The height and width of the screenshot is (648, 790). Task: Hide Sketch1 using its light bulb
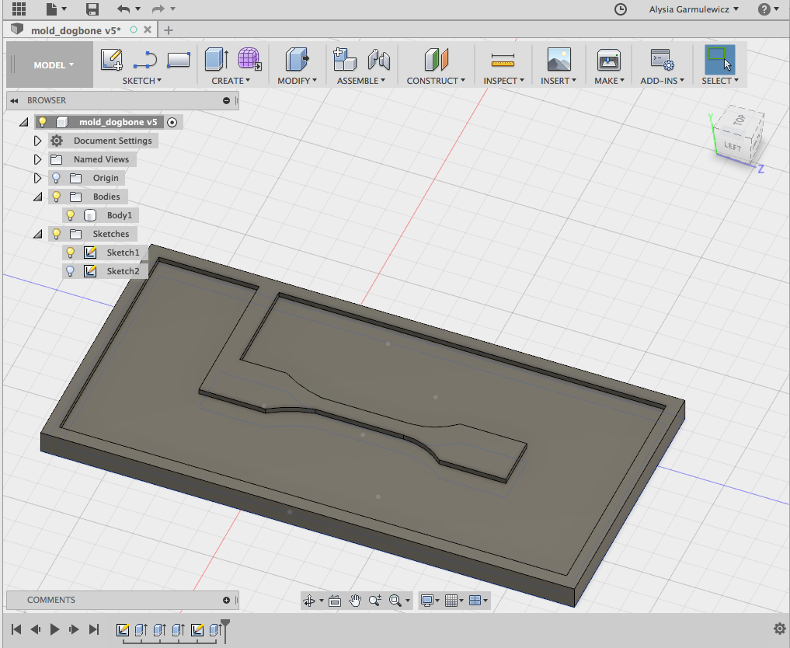point(71,253)
